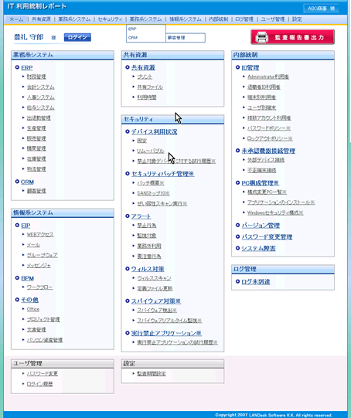Viewport: 351px width, 418px height.
Task: Open the WEBアクセス link
Action: tap(40, 235)
